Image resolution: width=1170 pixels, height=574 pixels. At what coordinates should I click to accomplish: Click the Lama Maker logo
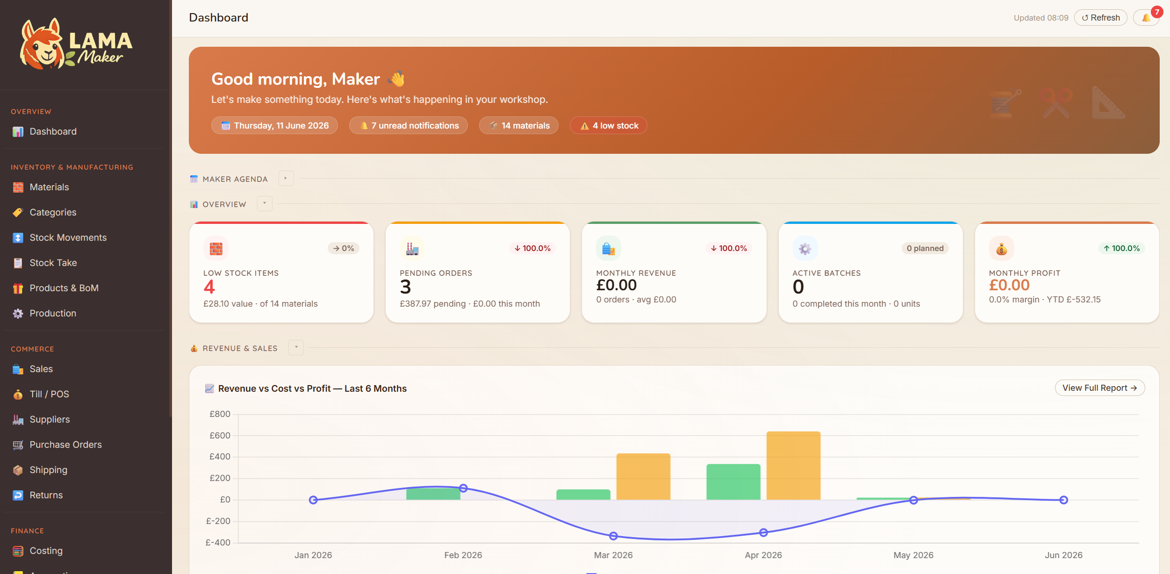point(76,44)
